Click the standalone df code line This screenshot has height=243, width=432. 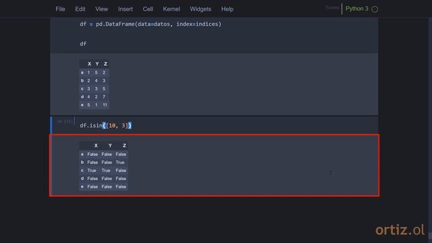coord(83,44)
